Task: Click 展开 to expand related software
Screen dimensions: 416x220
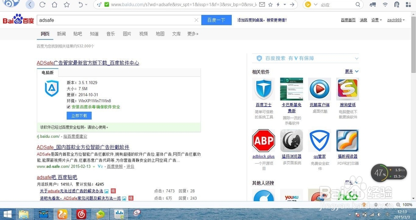Action: [x=352, y=71]
